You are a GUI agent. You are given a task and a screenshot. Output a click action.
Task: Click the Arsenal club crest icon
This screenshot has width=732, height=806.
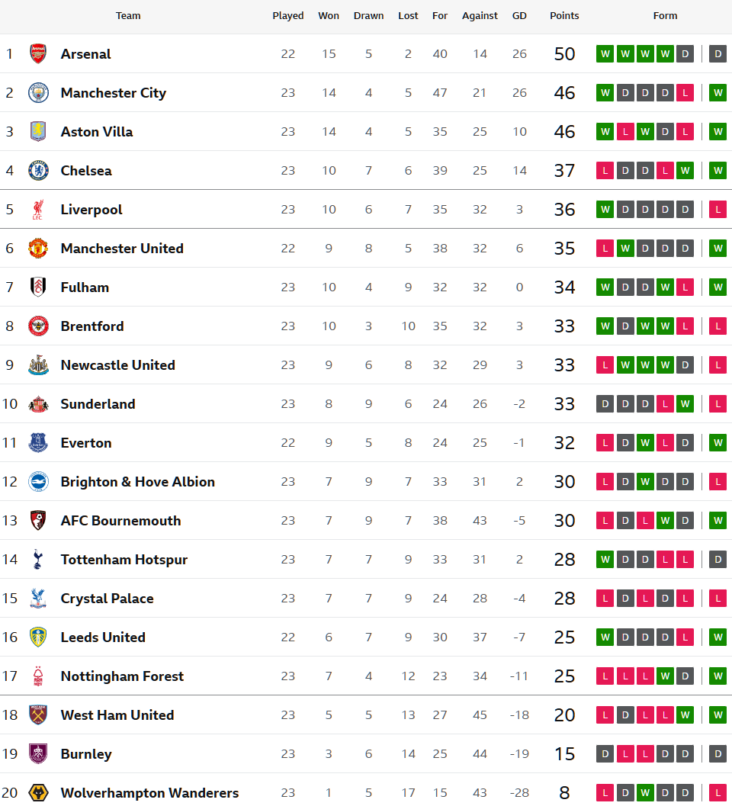(x=38, y=53)
